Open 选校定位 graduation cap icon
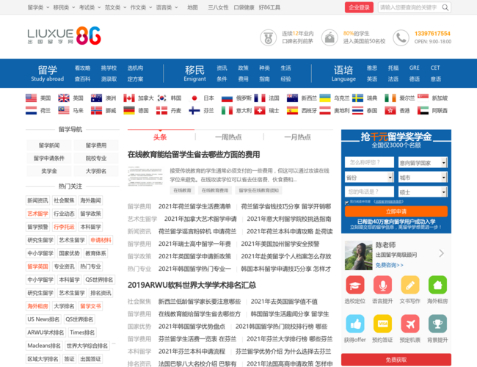Viewport: 477px width, 367px height. click(355, 285)
